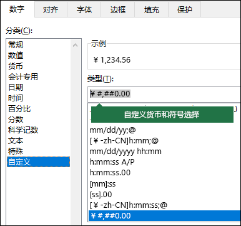Image resolution: width=241 pixels, height=226 pixels.
Task: Click the 类型 format code input field
Action: pyautogui.click(x=164, y=94)
